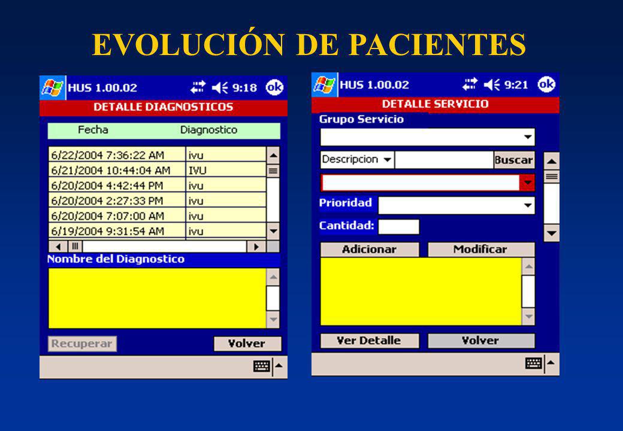The image size is (623, 431).
Task: Click Volver in Detalle Servicio window
Action: [481, 341]
